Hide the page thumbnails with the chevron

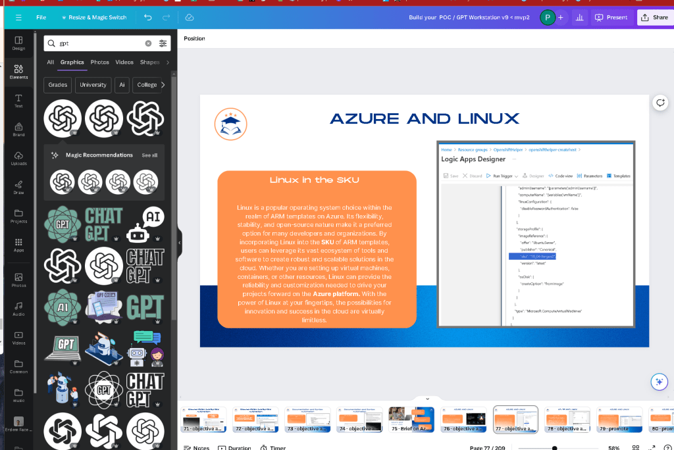click(427, 399)
